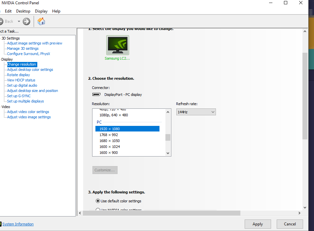Open Set up digital audio
314x231 pixels.
point(22,85)
